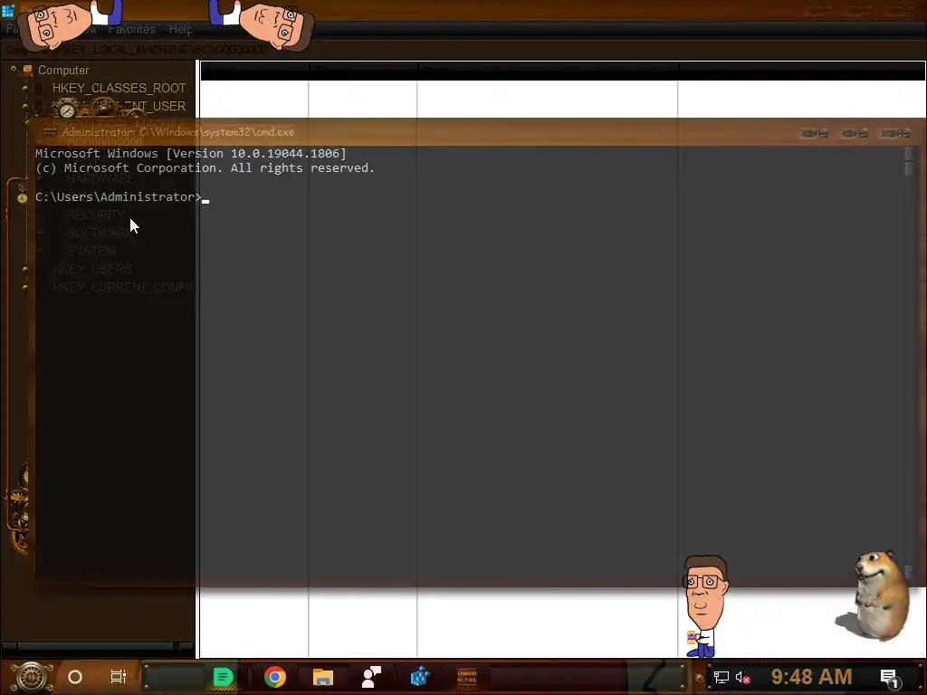The width and height of the screenshot is (927, 695).
Task: Open the network status tray icon
Action: (722, 677)
